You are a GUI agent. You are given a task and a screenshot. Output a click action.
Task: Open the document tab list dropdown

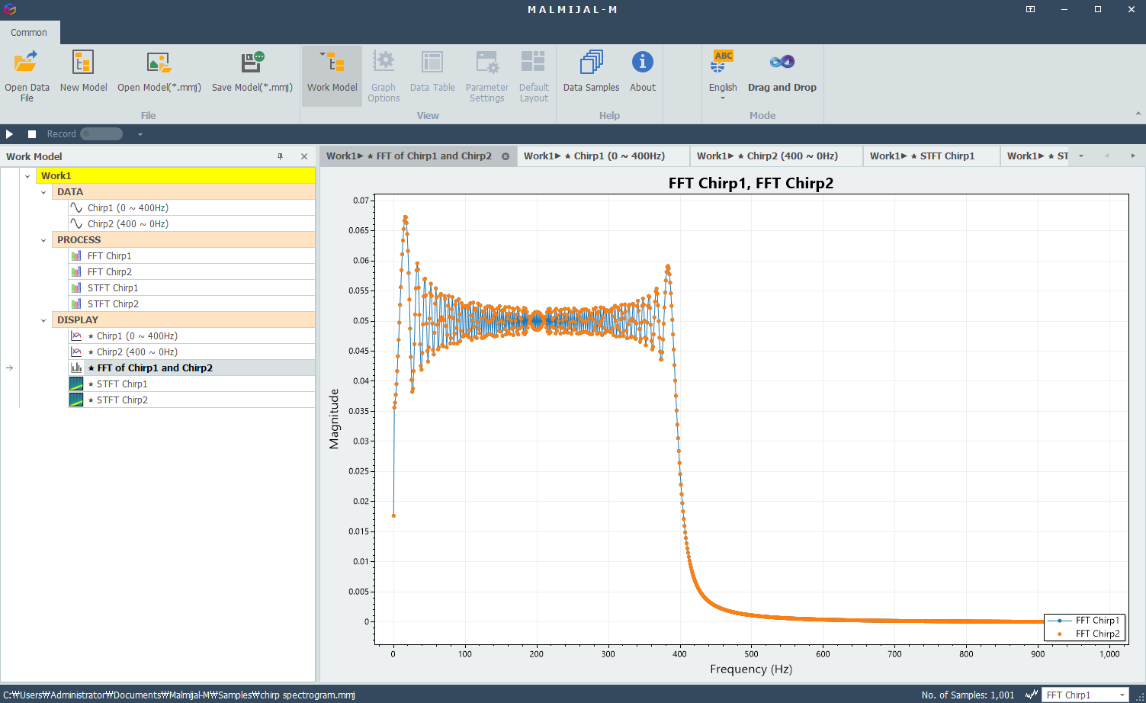[x=1081, y=156]
